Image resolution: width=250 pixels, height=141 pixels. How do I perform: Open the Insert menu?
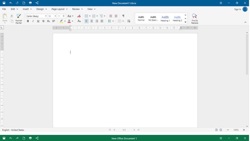point(27,9)
